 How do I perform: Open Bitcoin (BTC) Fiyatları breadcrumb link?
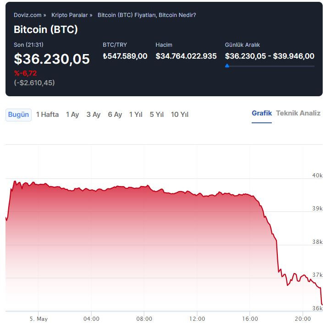(x=147, y=15)
